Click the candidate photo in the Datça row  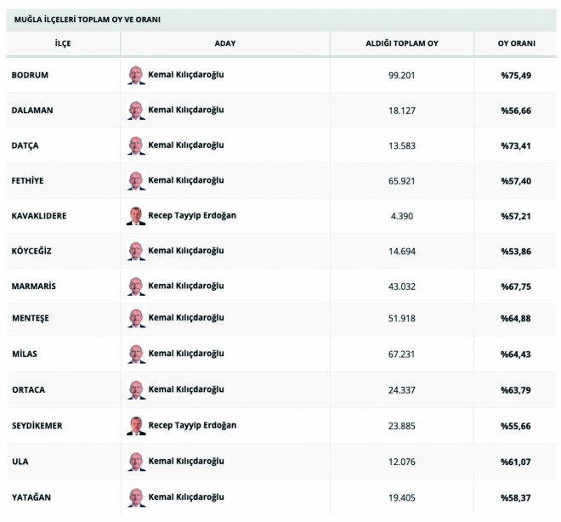point(136,145)
